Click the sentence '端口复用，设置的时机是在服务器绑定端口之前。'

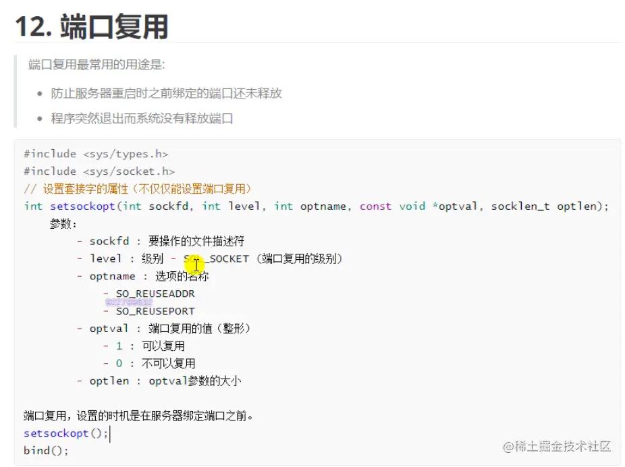click(138, 416)
